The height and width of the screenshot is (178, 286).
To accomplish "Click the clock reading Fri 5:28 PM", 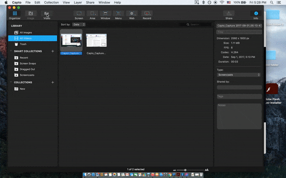I will 258,2.
